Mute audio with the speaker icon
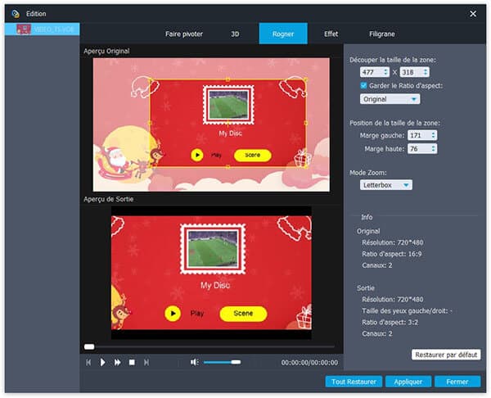Screen dimensions: 491x398 point(194,362)
